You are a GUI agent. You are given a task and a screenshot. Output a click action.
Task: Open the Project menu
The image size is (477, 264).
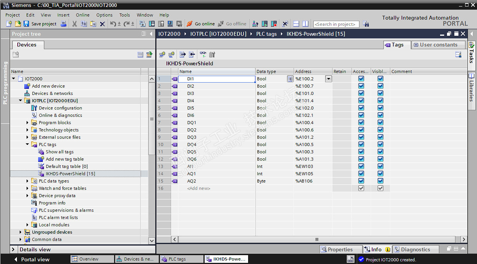(13, 15)
